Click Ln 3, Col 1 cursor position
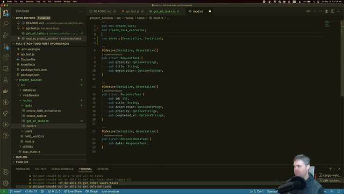Viewport: 344px width, 194px height. coord(256,192)
